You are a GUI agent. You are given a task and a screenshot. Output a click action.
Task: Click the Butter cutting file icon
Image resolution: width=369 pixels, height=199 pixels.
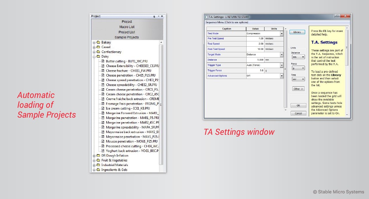103,61
